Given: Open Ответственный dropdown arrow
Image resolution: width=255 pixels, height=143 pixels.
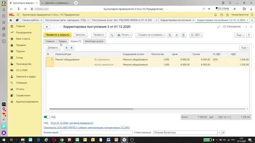Looking at the screenshot, I should coord(219,133).
